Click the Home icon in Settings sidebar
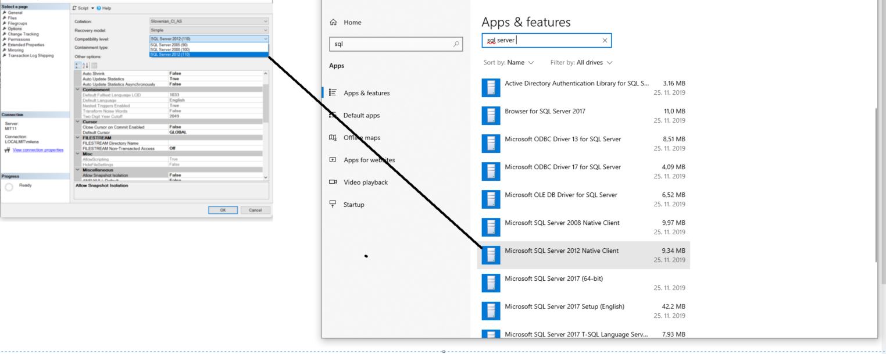 pyautogui.click(x=333, y=23)
